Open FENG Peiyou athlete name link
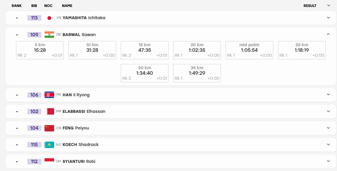 [x=76, y=128]
